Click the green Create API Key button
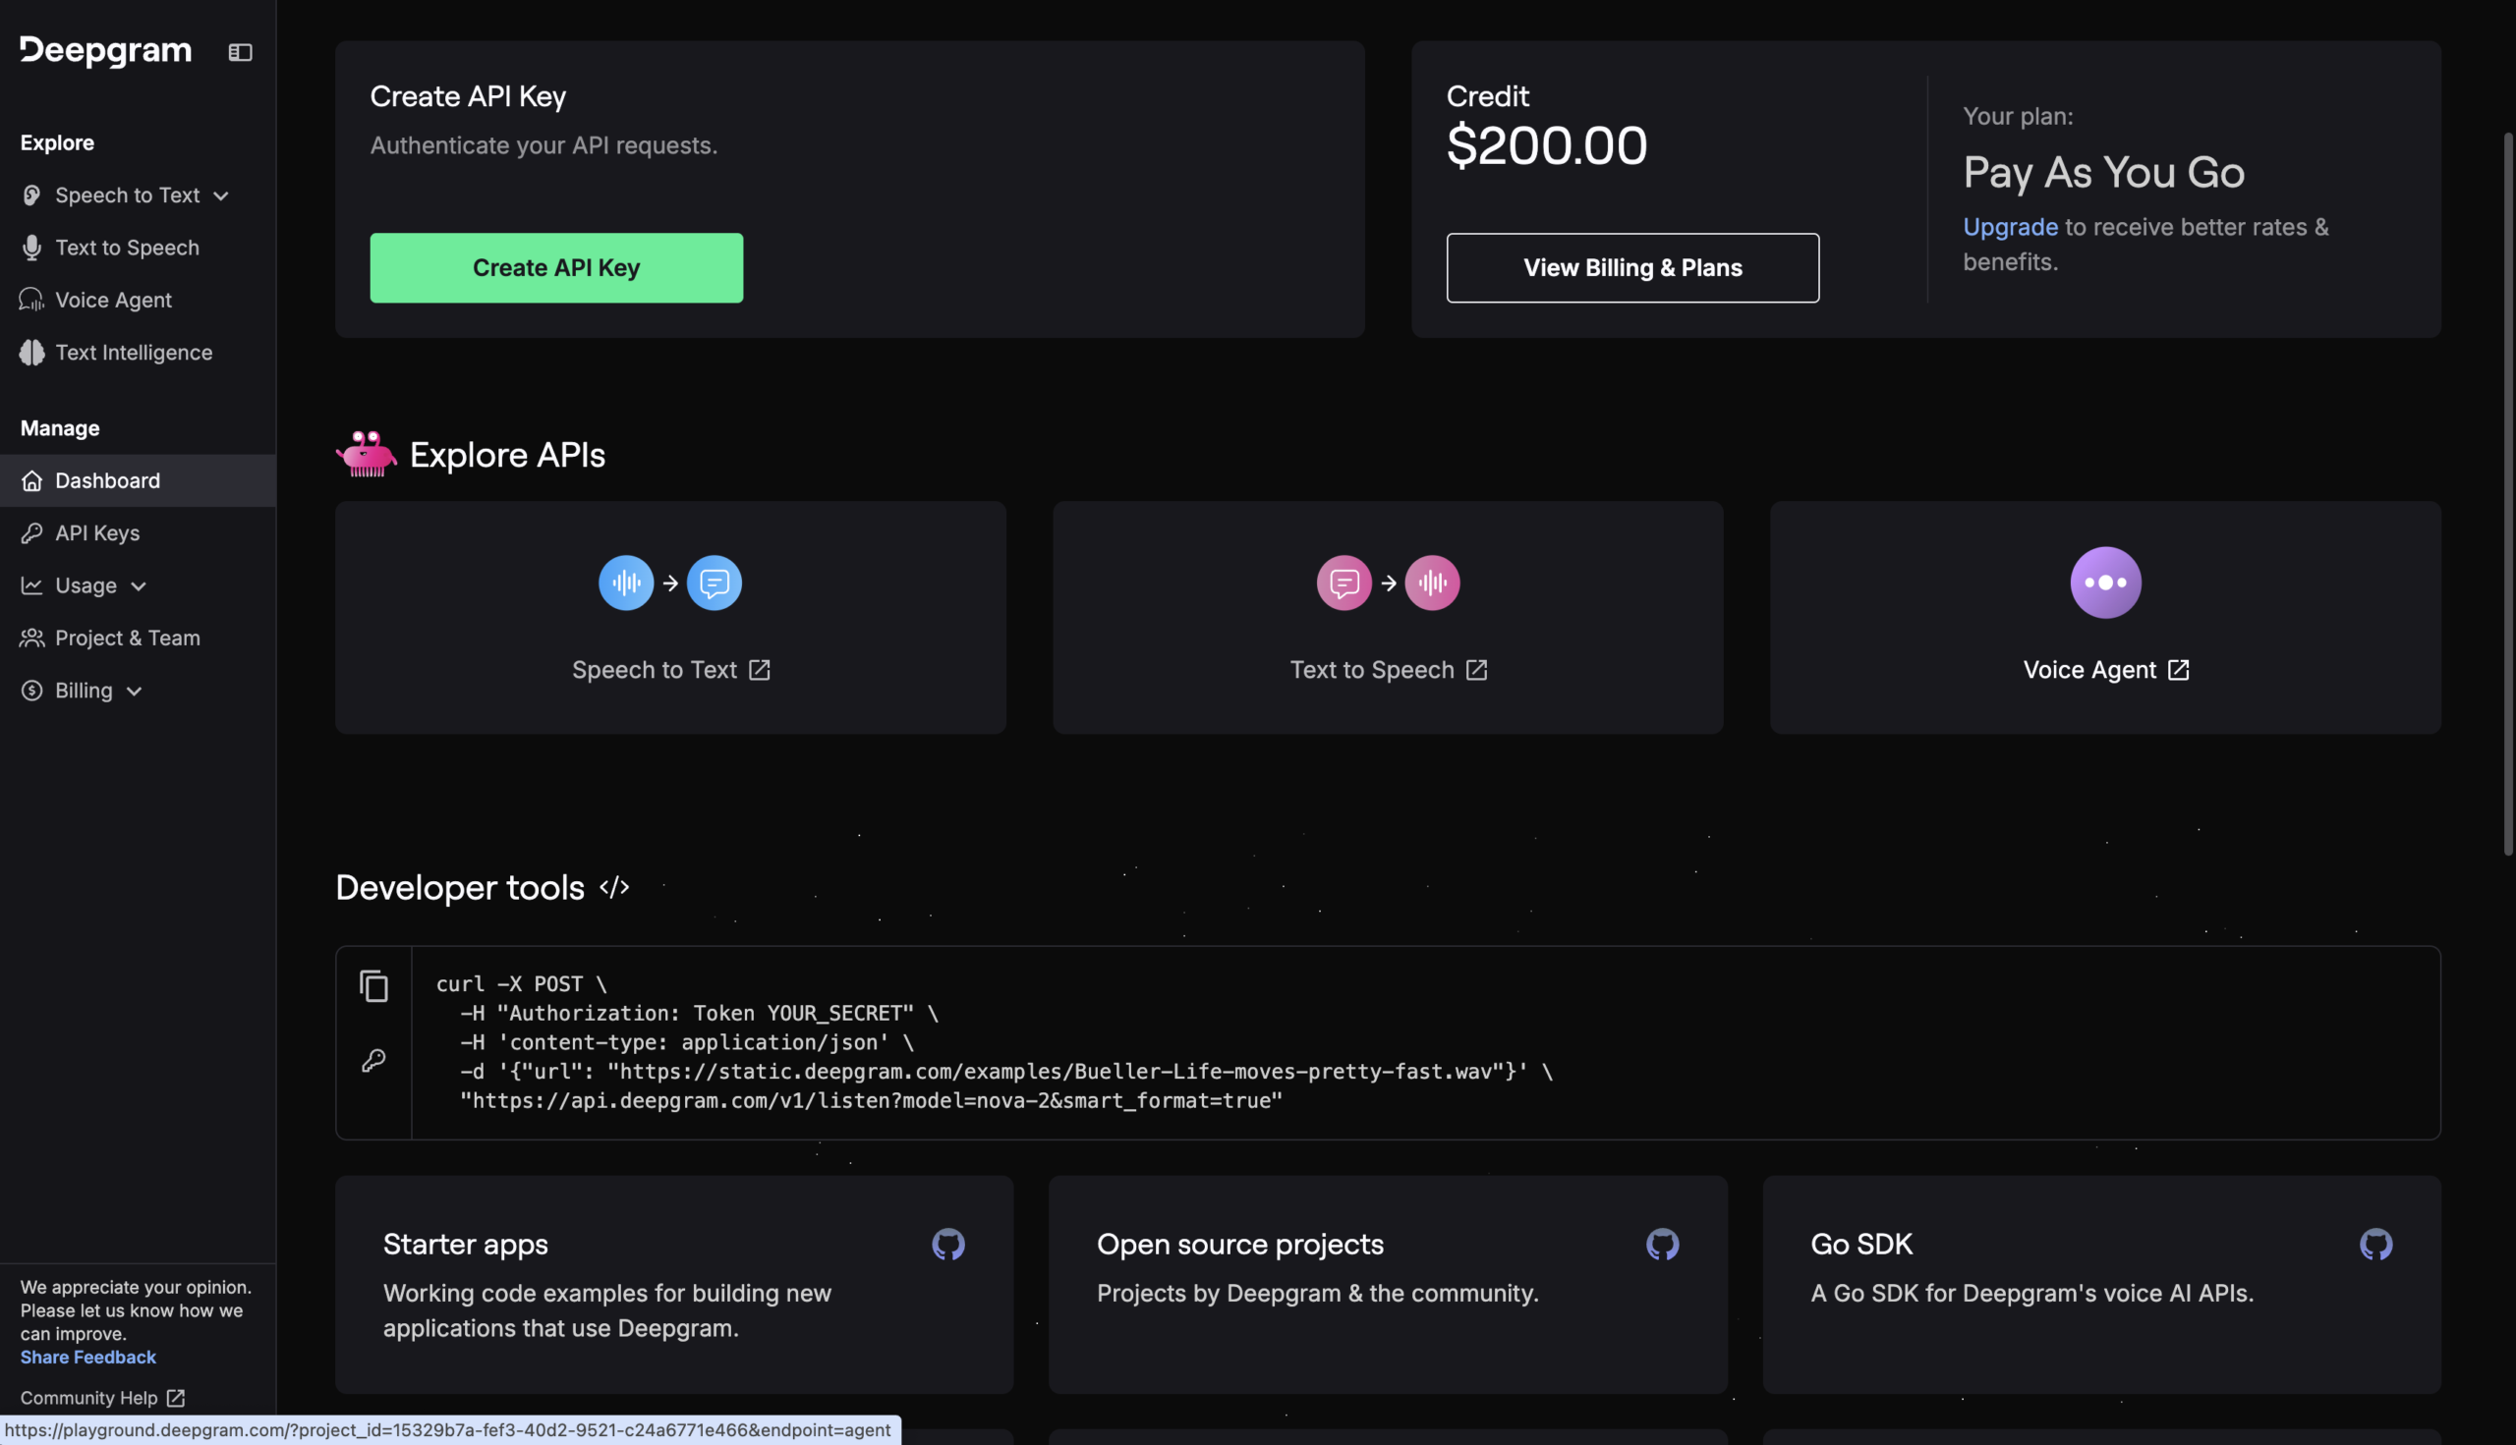 [556, 268]
